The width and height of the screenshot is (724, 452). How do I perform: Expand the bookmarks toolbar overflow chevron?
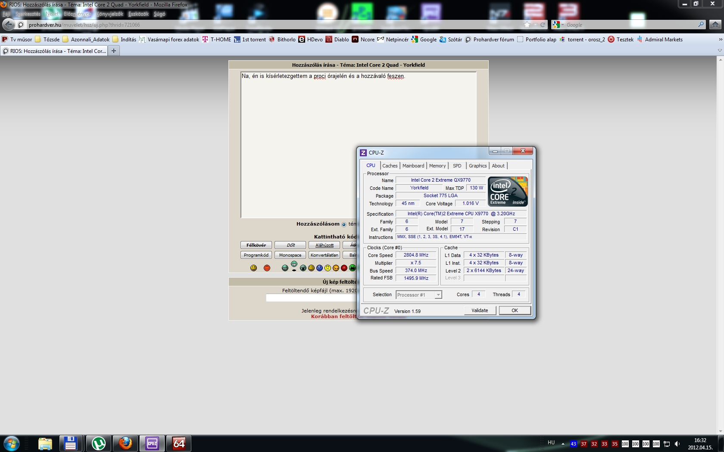720,39
